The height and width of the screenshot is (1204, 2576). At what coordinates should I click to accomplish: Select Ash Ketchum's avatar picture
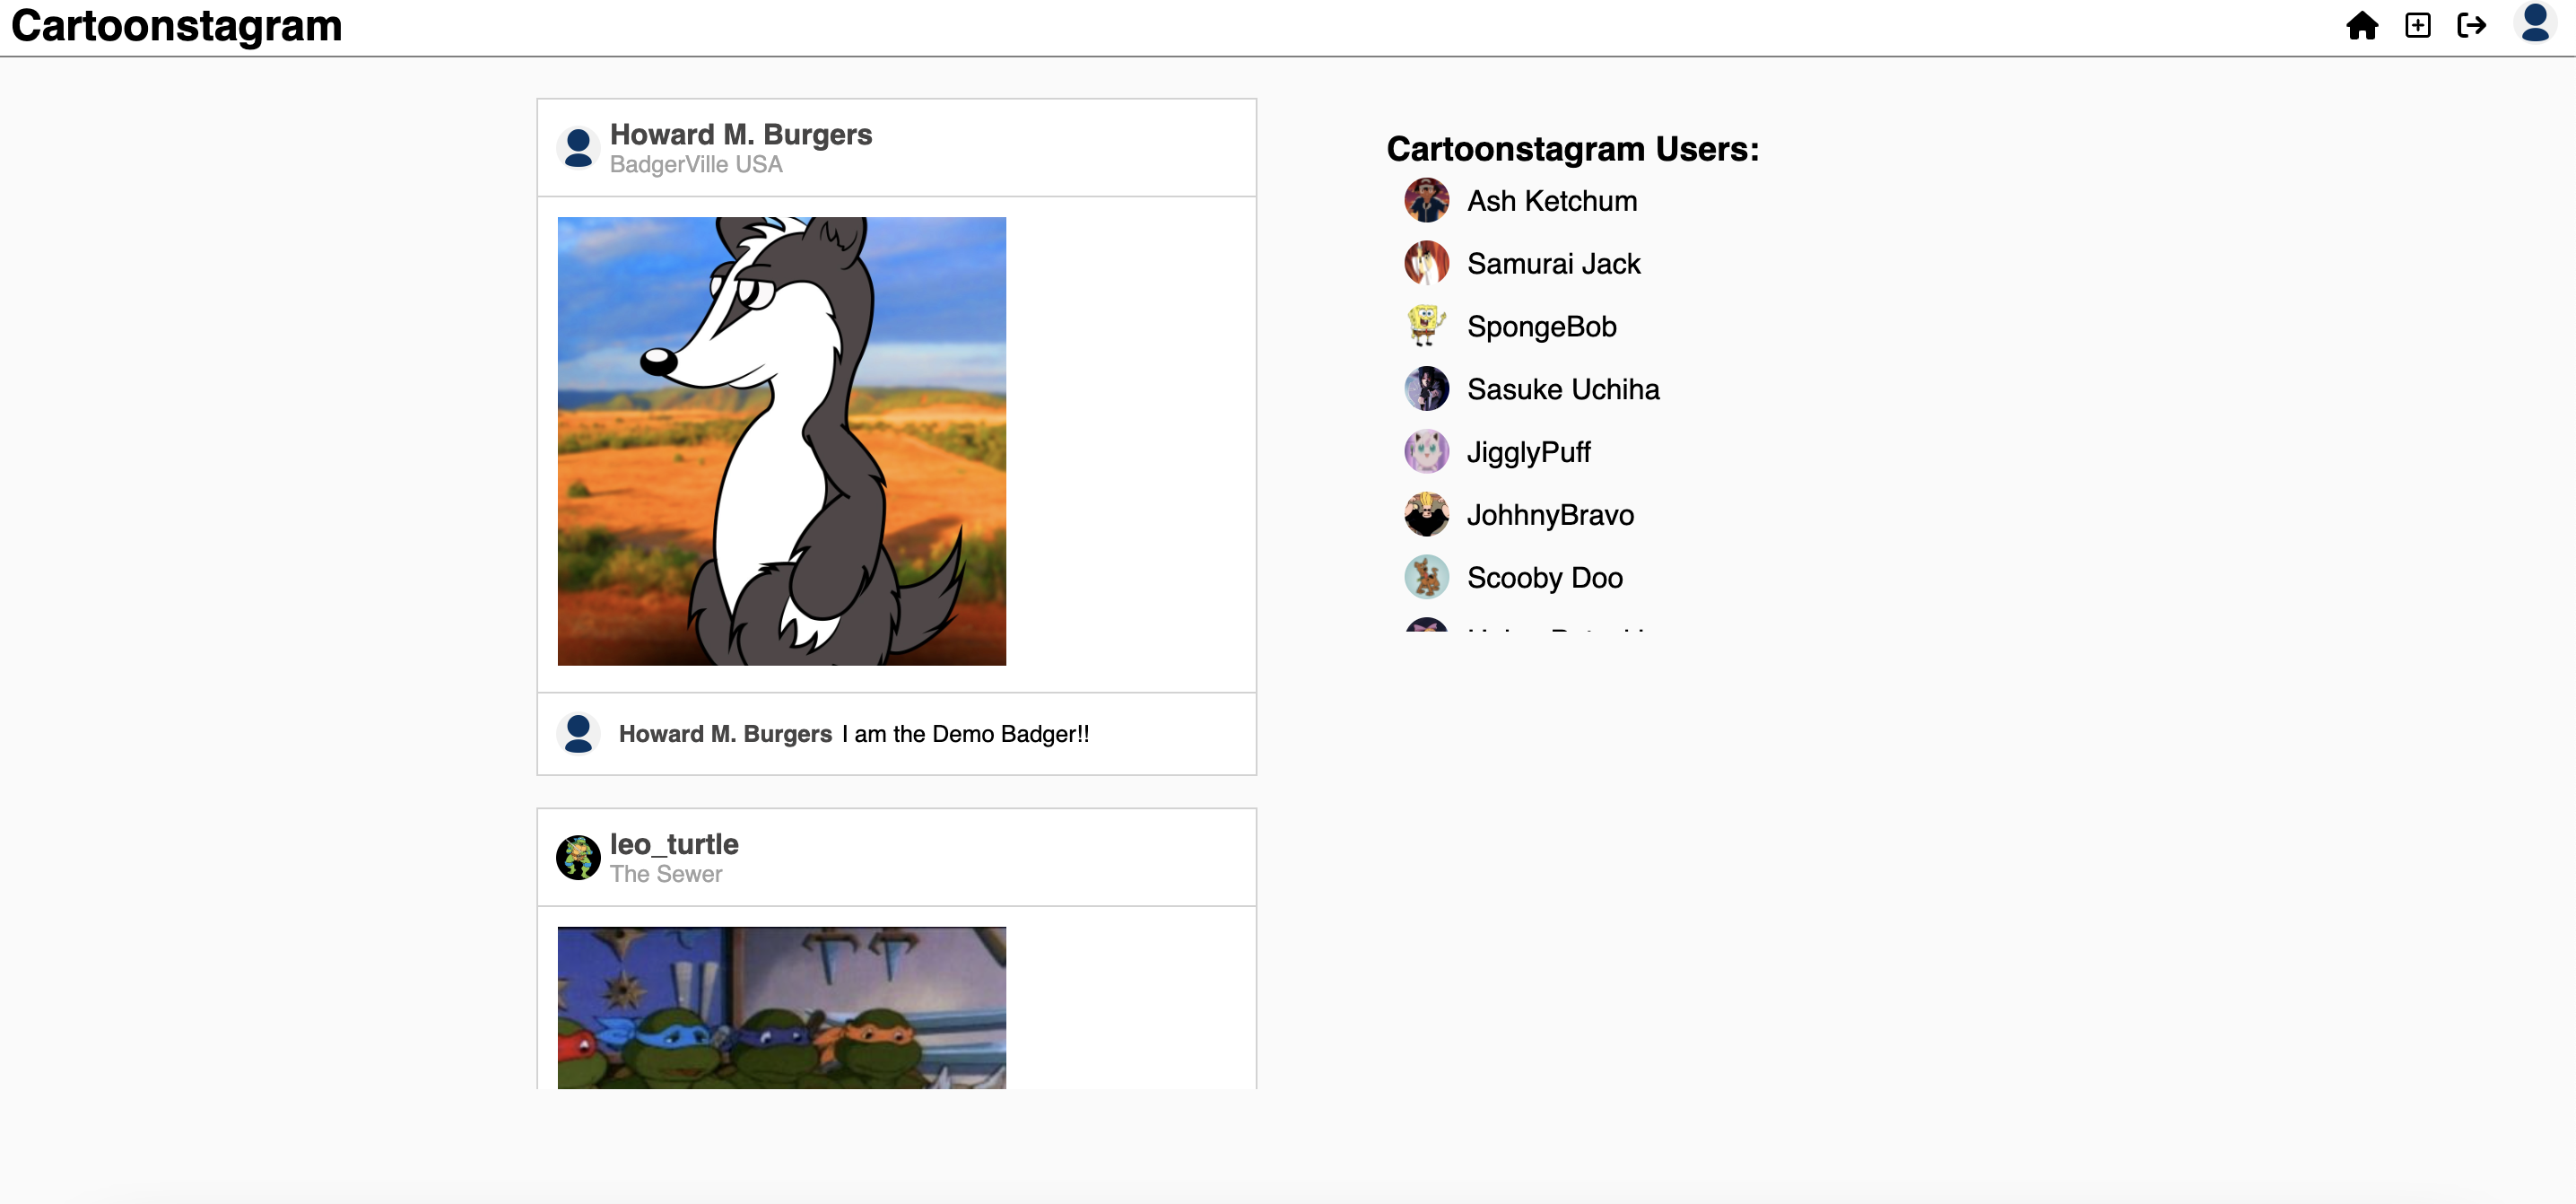pyautogui.click(x=1427, y=200)
